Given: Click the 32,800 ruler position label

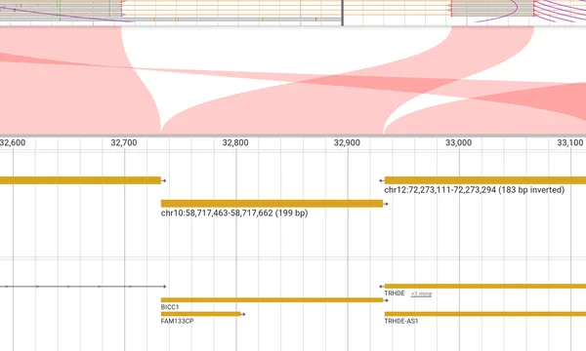Looking at the screenshot, I should (235, 143).
